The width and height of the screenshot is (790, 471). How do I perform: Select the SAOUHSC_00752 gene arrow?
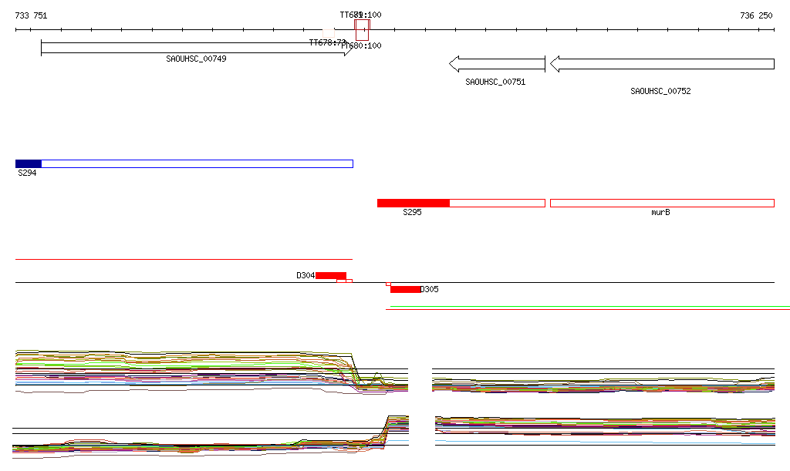coord(662,64)
